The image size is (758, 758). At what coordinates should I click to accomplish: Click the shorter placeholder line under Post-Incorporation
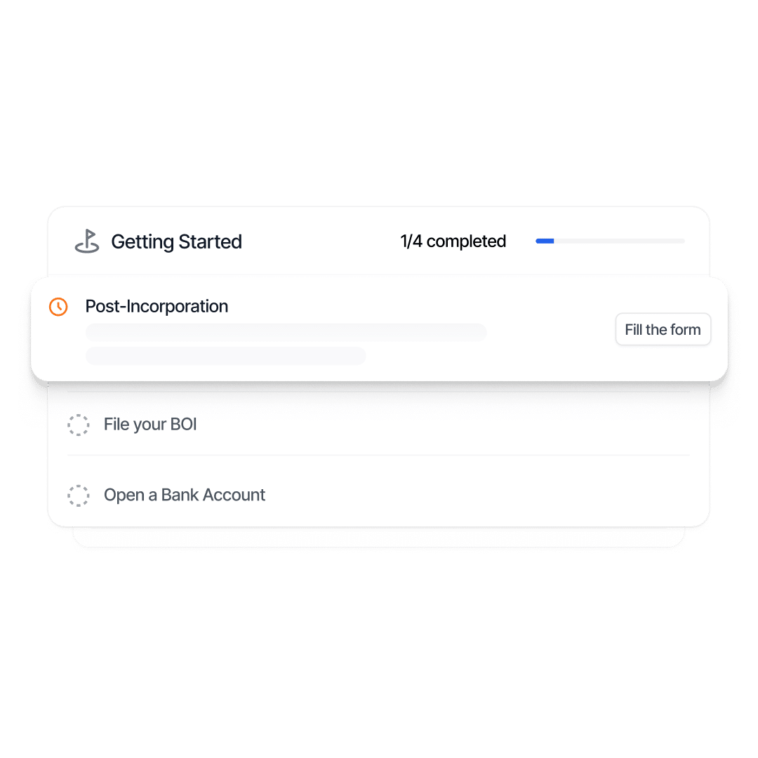225,356
